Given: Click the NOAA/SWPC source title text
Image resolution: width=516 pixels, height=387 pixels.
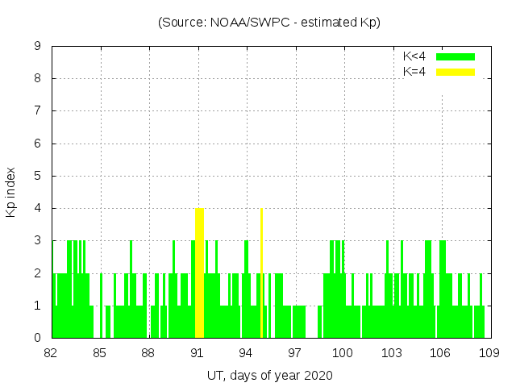Looking at the screenshot, I should pos(268,23).
